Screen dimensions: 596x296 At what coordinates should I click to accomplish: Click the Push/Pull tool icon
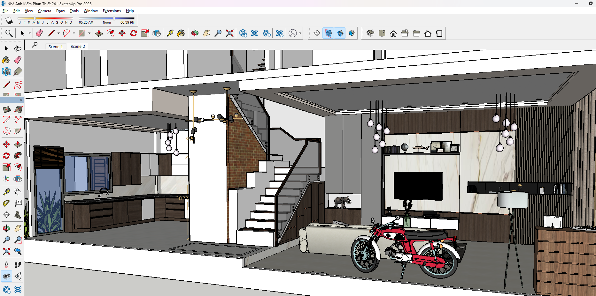pyautogui.click(x=99, y=33)
